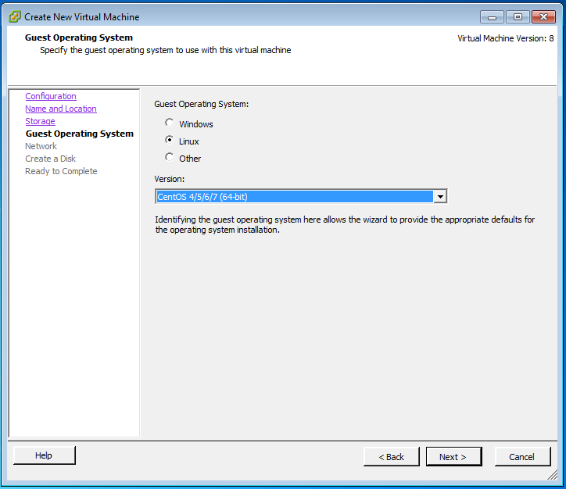
Task: Maximize the wizard window
Action: [x=517, y=16]
